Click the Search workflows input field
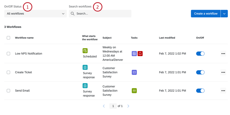The width and height of the screenshot is (230, 115). pos(103,14)
